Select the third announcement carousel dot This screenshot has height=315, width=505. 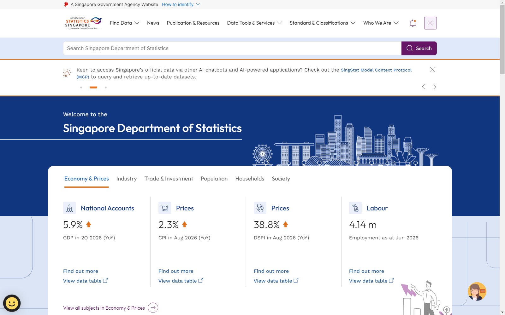106,87
